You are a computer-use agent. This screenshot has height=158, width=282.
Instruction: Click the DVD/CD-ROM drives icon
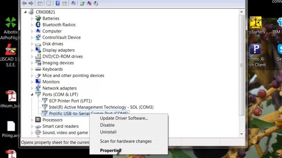pyautogui.click(x=38, y=56)
